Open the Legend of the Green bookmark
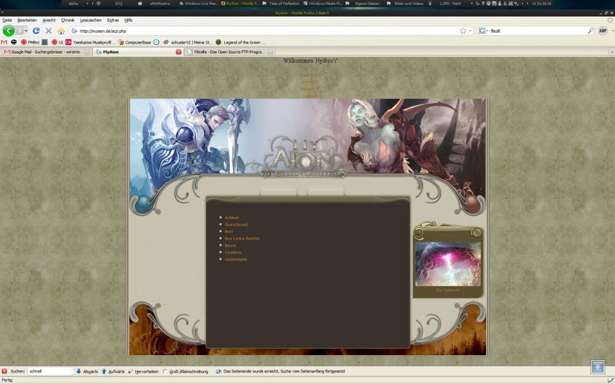Screen dimensions: 615x384 (240, 42)
